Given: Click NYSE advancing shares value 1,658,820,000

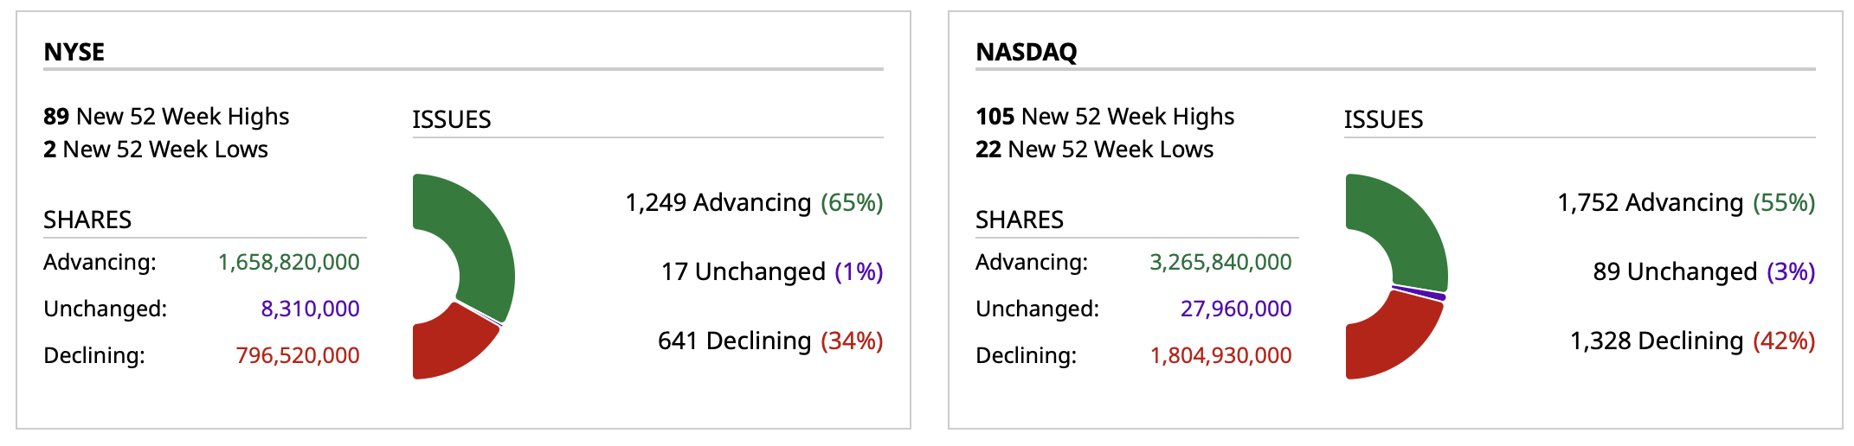Looking at the screenshot, I should [288, 262].
